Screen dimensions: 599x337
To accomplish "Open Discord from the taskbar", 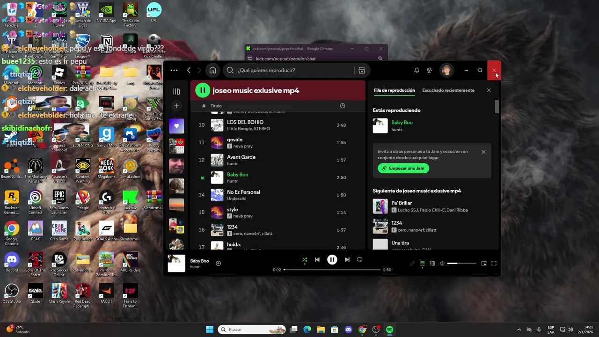I will (x=348, y=330).
